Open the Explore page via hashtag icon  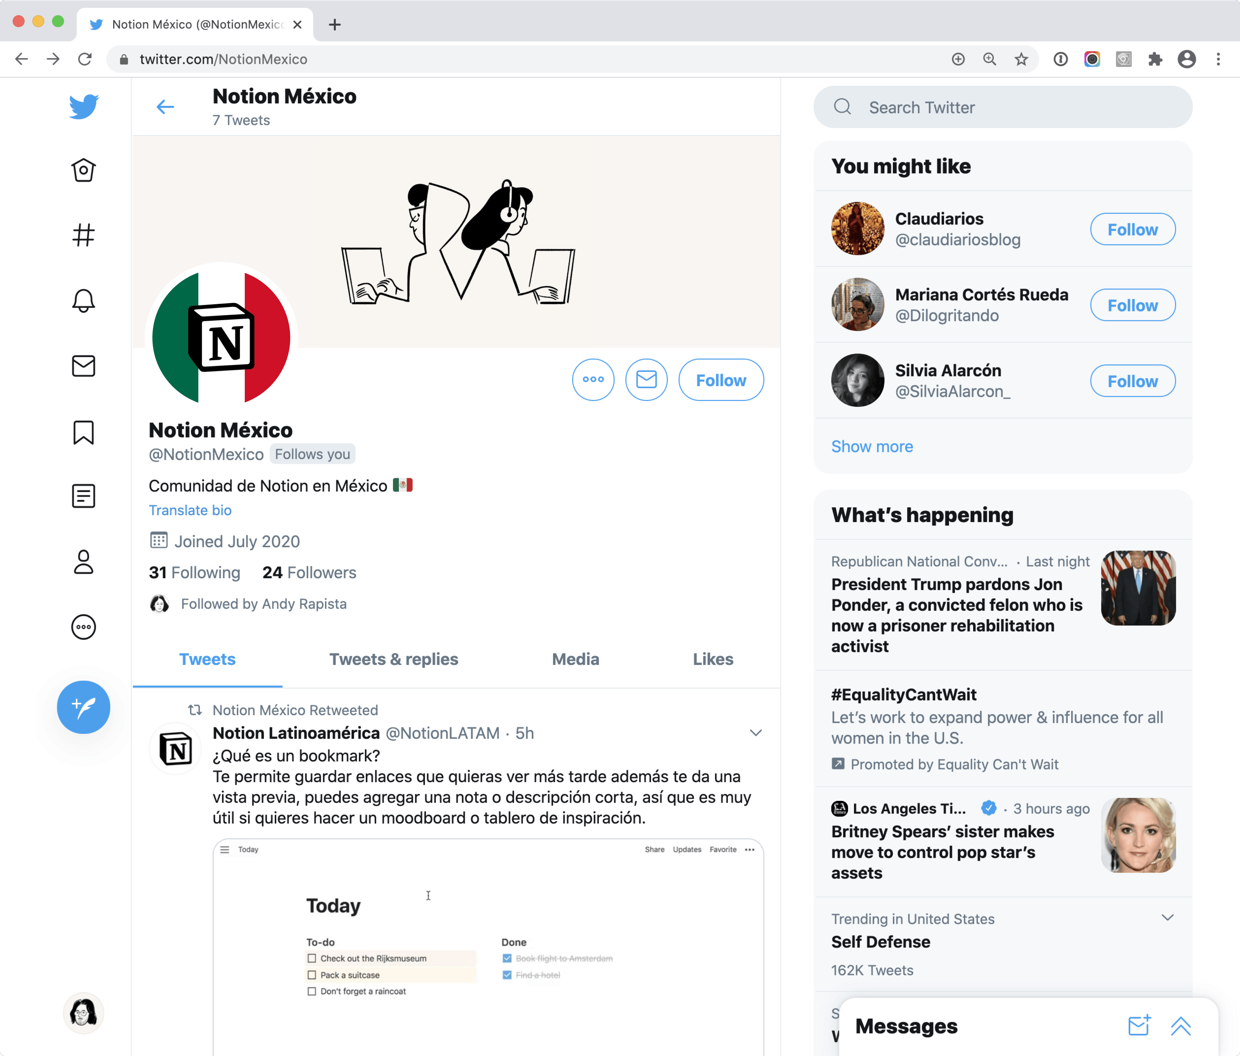(x=83, y=235)
